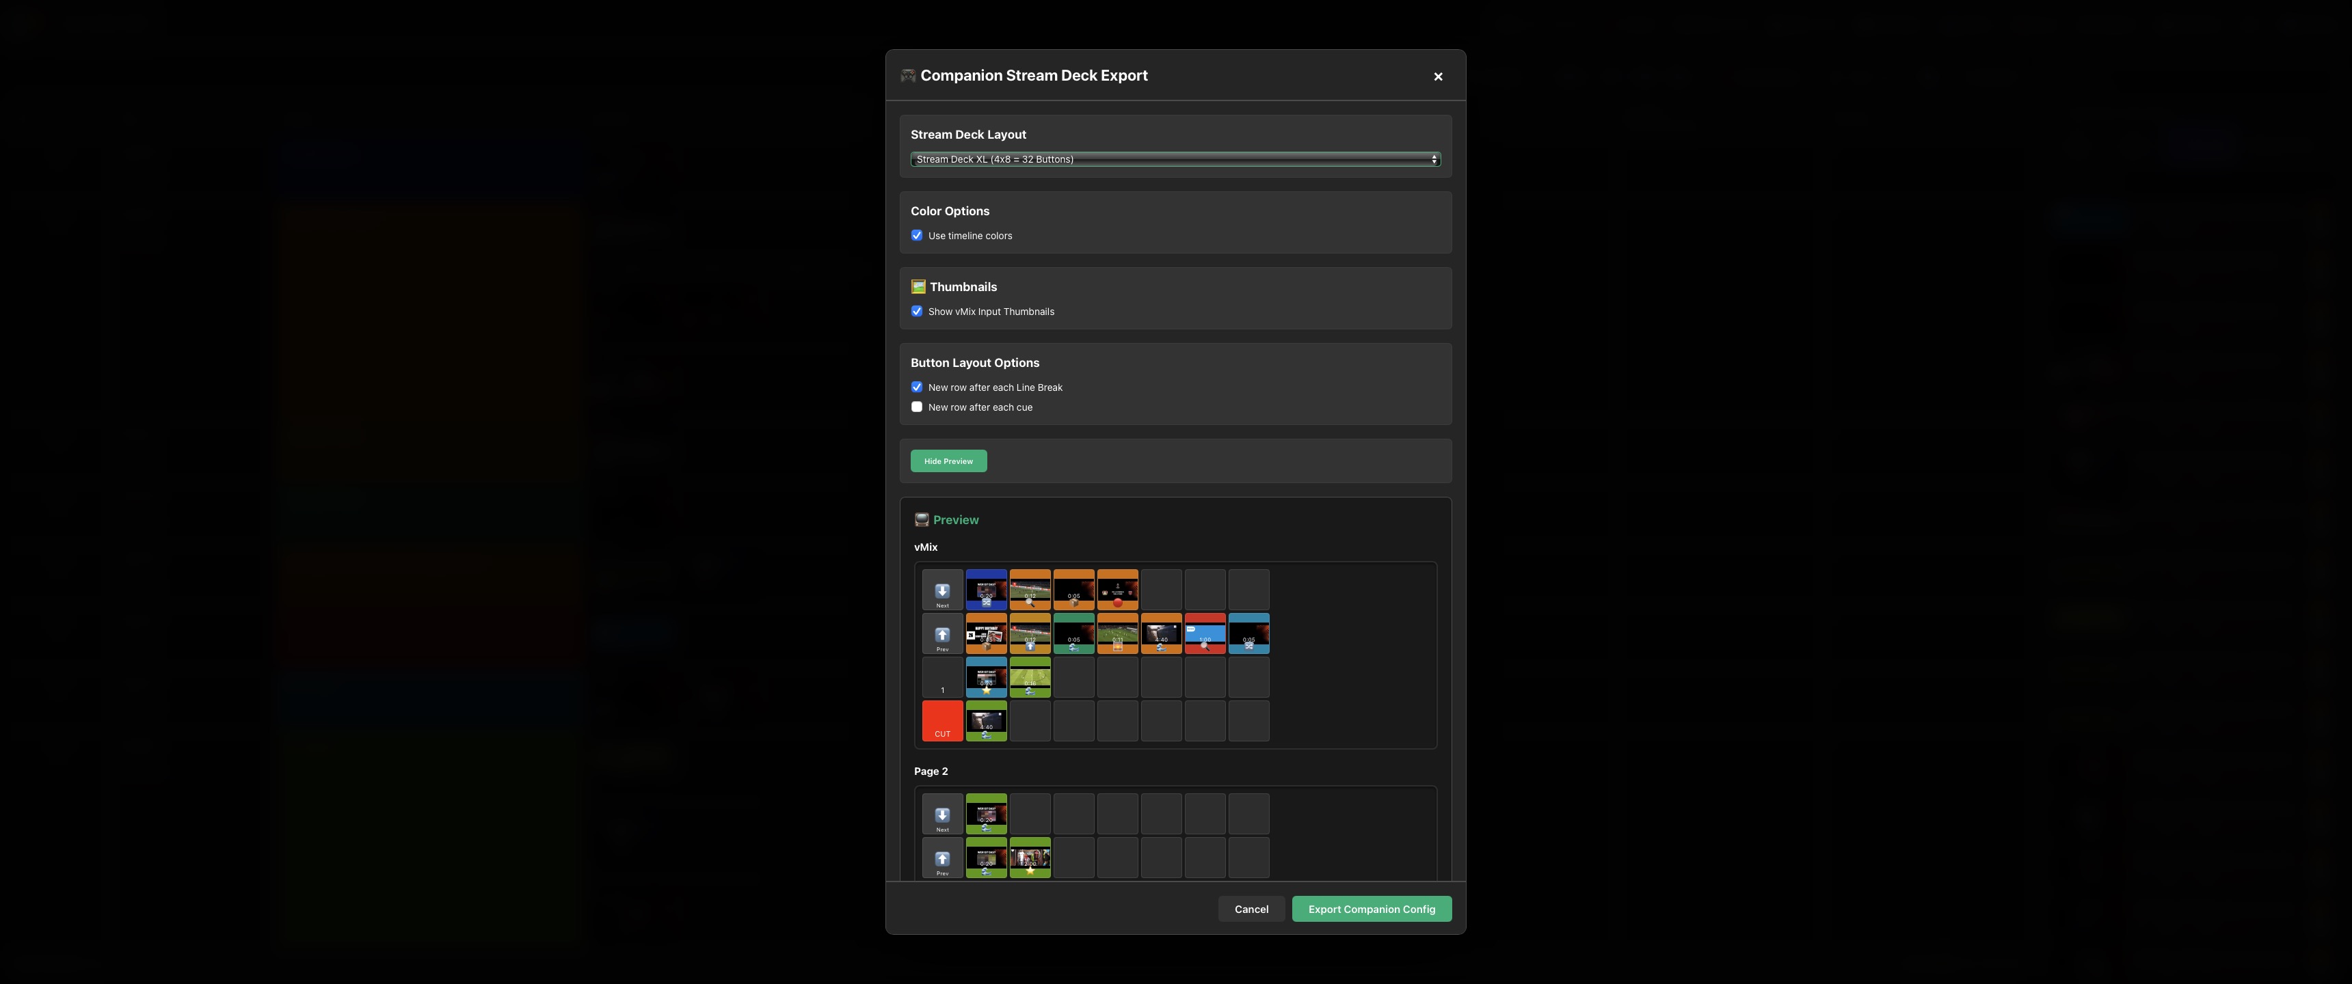2352x984 pixels.
Task: Select the blue star button labeled 0:20
Action: pyautogui.click(x=986, y=677)
